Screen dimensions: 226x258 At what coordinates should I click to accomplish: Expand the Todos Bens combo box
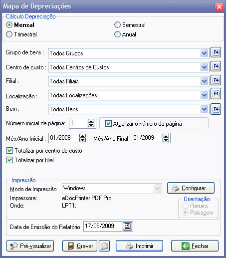point(205,109)
